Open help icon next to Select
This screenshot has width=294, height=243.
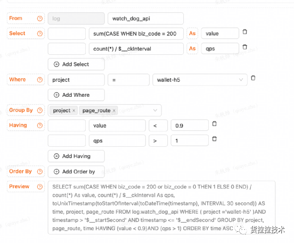pyautogui.click(x=40, y=33)
